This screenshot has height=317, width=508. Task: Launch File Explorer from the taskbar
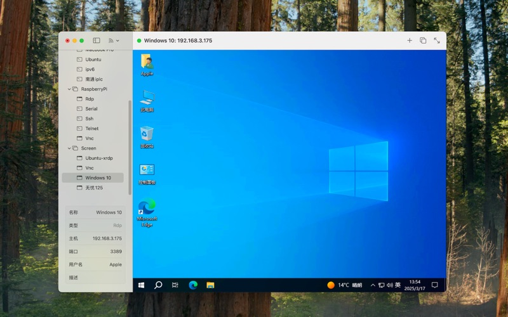pyautogui.click(x=210, y=285)
